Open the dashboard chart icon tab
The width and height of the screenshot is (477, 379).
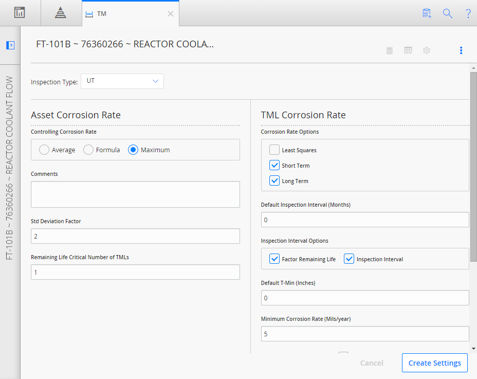coord(20,13)
